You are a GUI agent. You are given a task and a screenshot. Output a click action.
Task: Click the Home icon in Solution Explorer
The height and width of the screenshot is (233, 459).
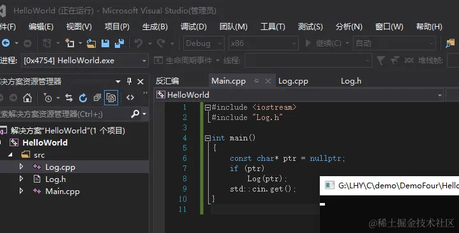tap(27, 98)
